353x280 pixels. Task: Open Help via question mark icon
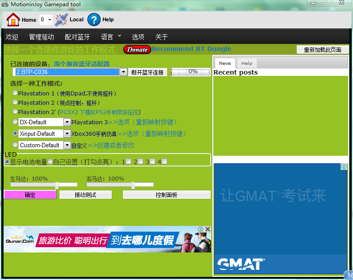coord(94,20)
